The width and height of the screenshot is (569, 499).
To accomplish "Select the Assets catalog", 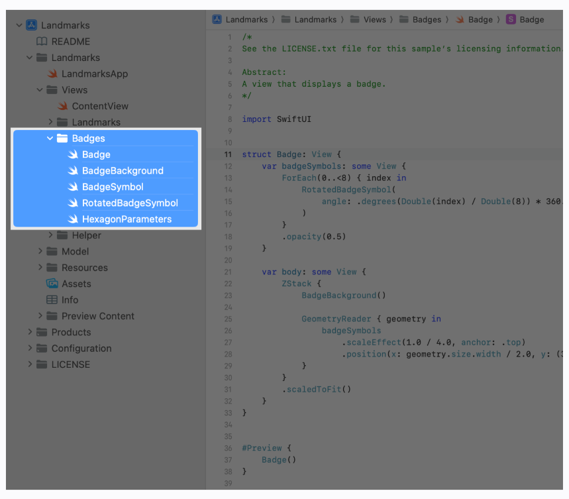I will tap(76, 284).
